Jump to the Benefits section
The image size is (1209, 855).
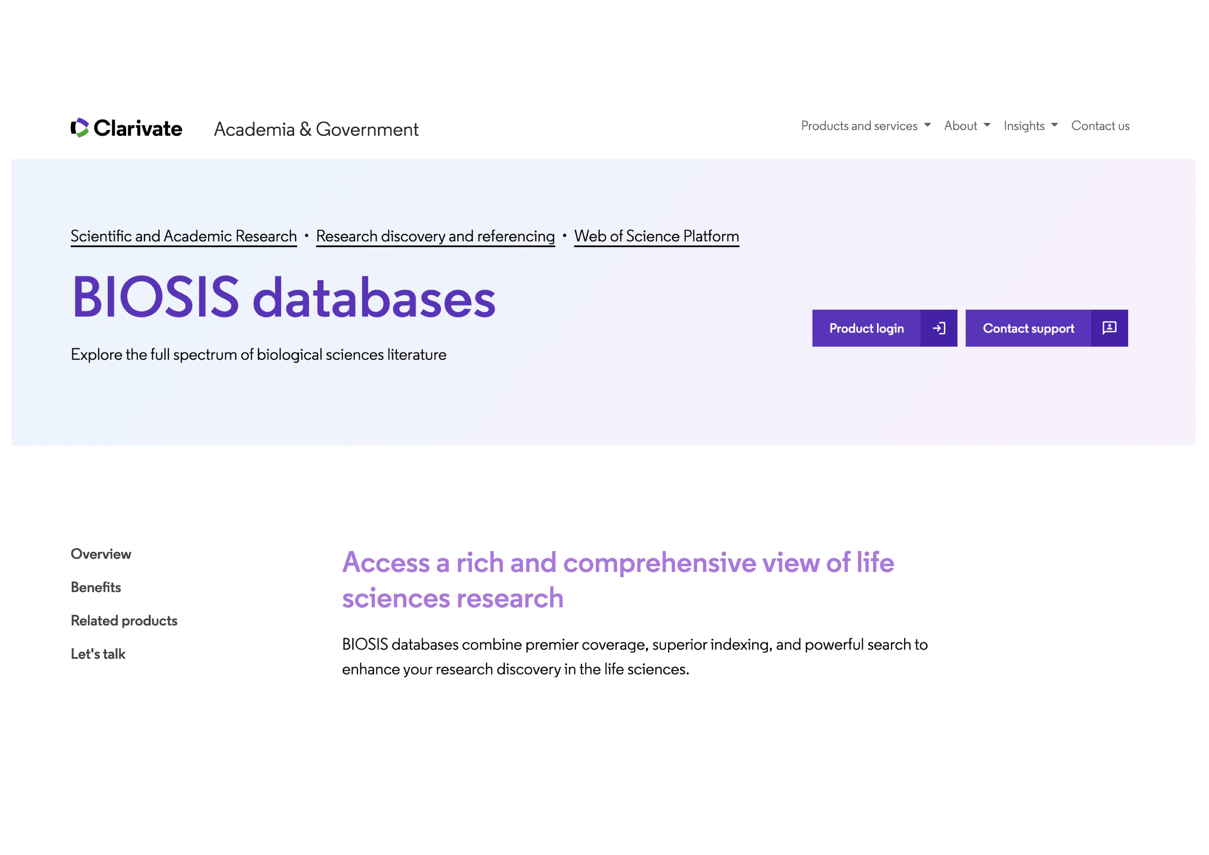(x=96, y=587)
